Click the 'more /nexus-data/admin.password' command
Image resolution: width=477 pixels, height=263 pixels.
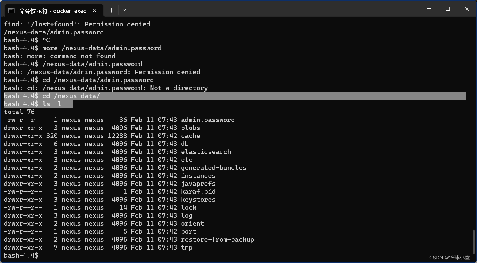(102, 48)
